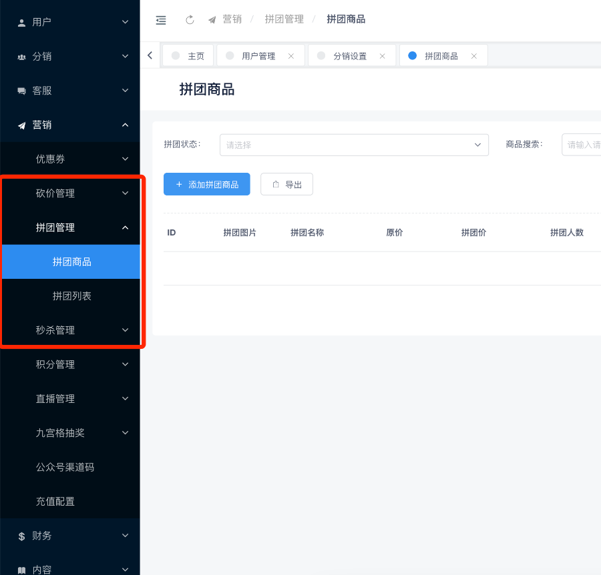Image resolution: width=601 pixels, height=575 pixels.
Task: Click the left arrow to scroll tabs
Action: pyautogui.click(x=150, y=55)
